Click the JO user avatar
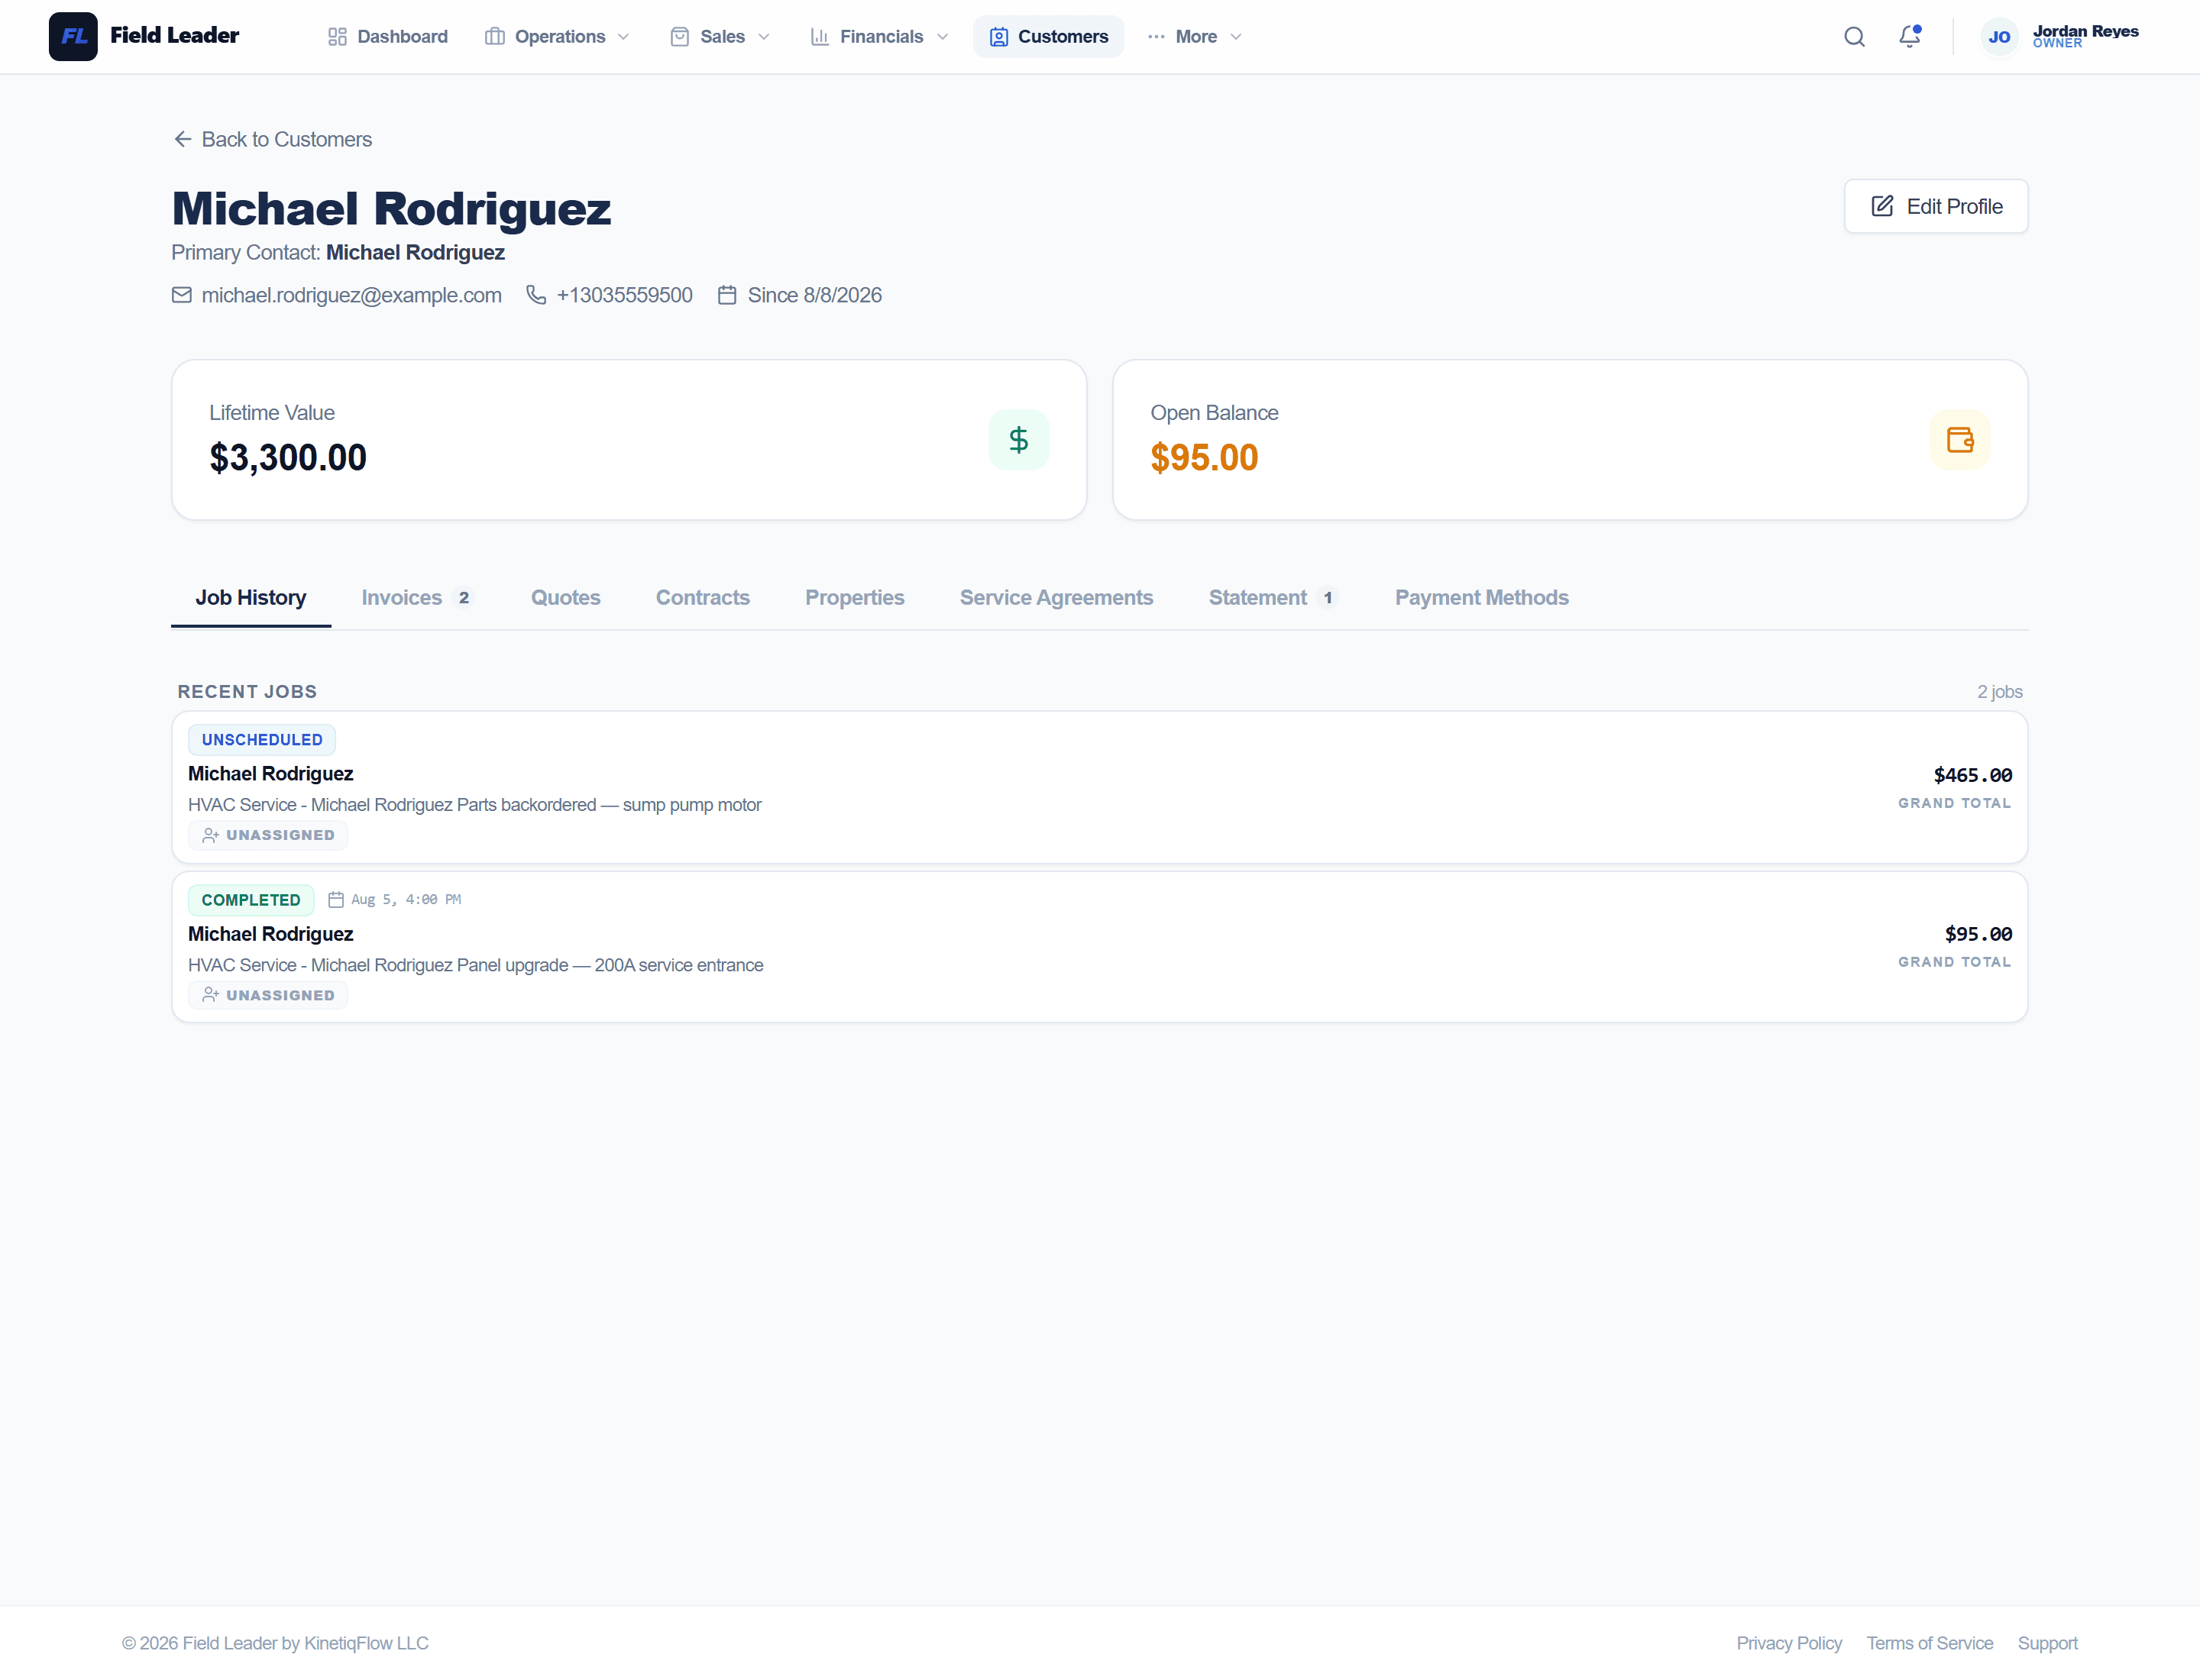This screenshot has width=2200, height=1680. (x=1999, y=37)
